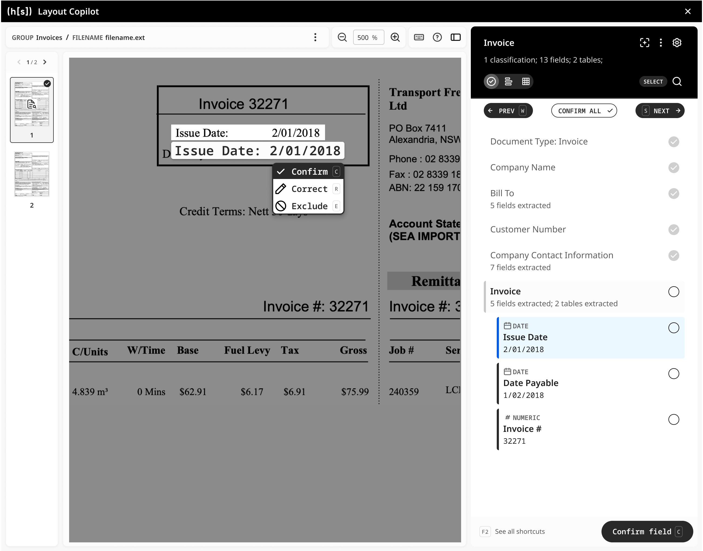Toggle the side panel layout icon
Screen dimensions: 703x551
coord(455,37)
